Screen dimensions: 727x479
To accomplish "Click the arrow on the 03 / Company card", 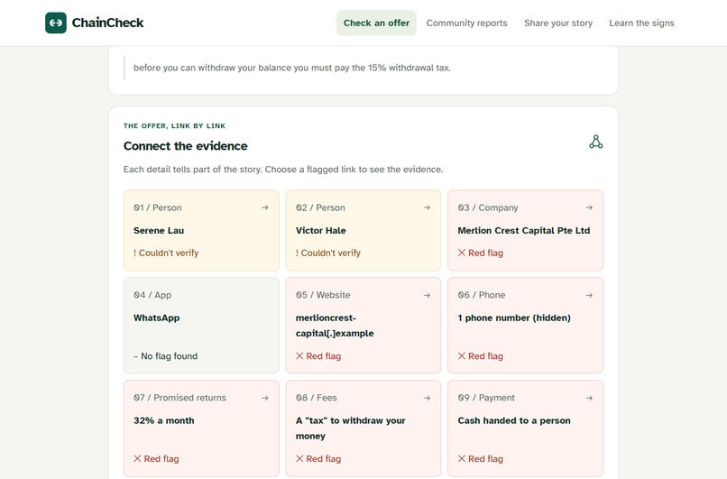I will point(589,207).
